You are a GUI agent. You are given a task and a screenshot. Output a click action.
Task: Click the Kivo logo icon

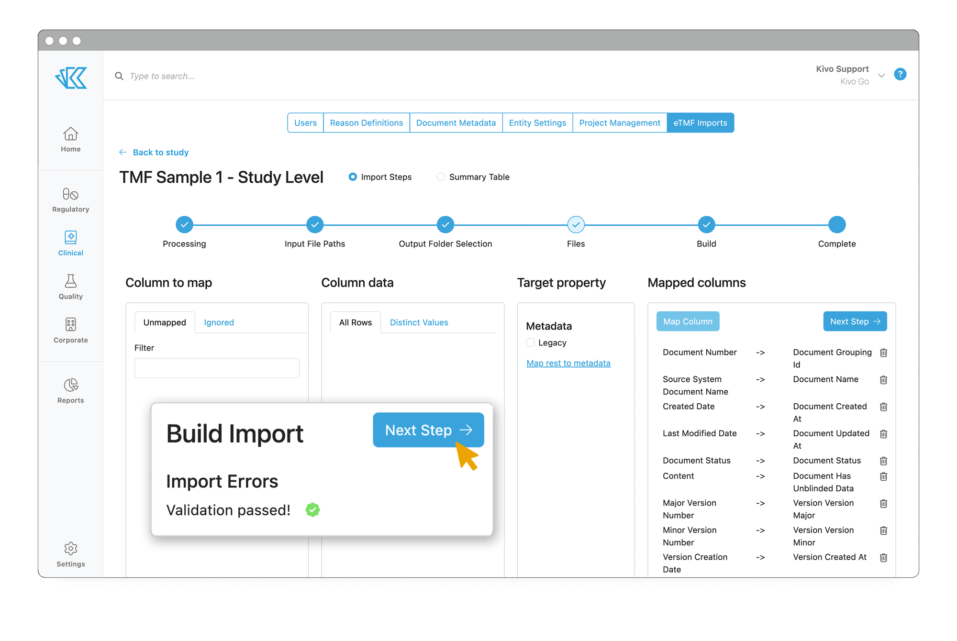tap(71, 77)
